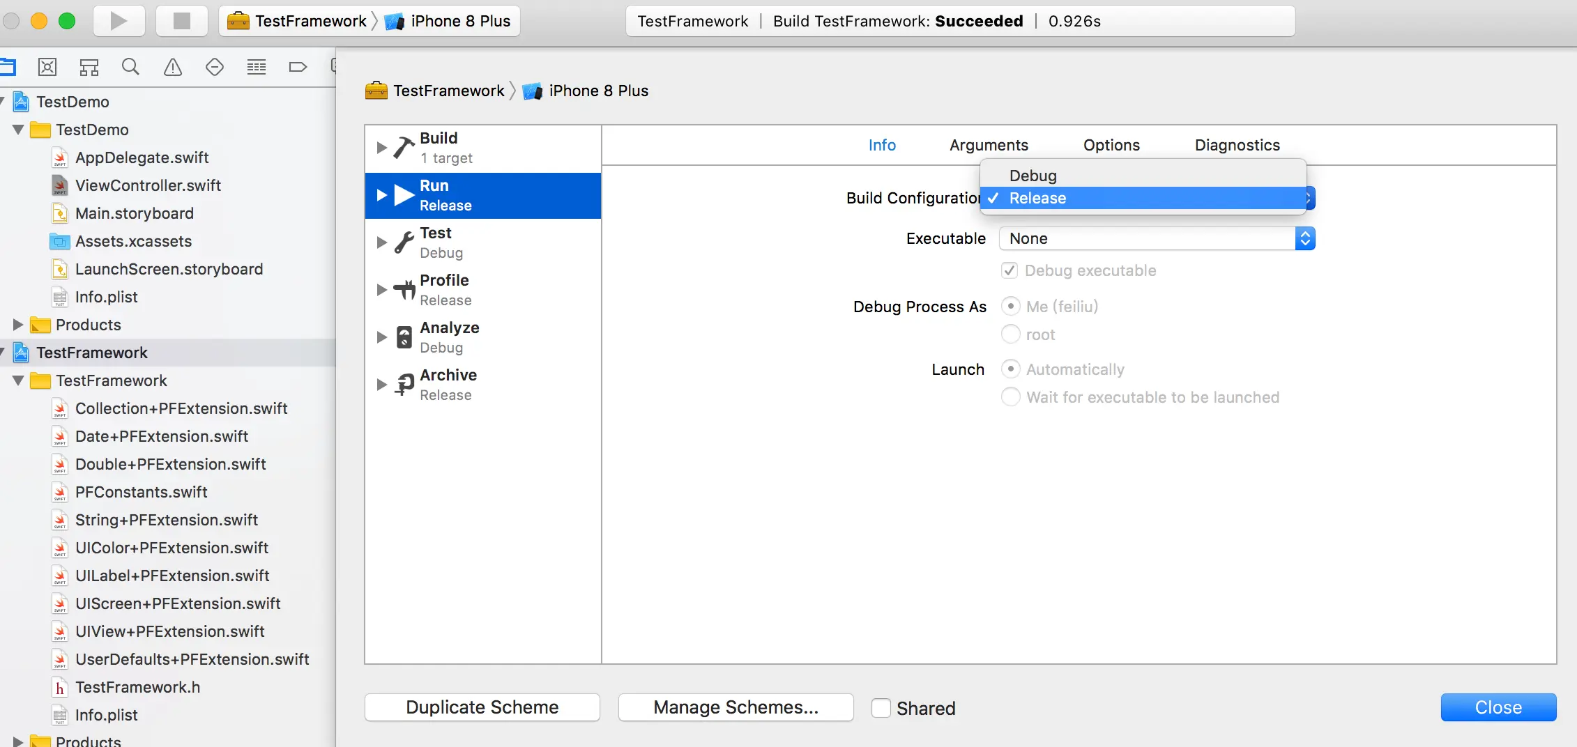Click iPhone 8 Plus in the sheet breadcrumb
Viewport: 1577px width, 747px height.
coord(599,91)
